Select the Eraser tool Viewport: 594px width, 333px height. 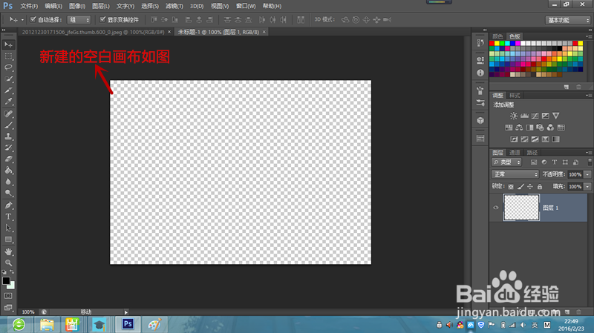[8, 159]
